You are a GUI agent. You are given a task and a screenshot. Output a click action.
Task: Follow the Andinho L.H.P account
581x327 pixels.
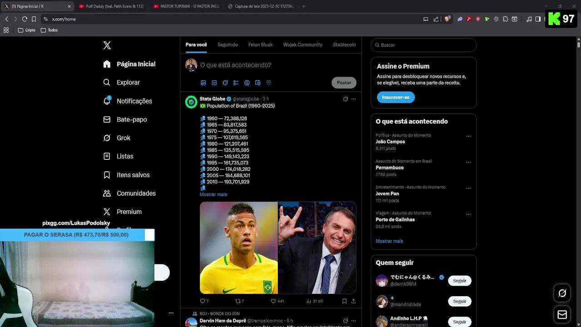460,322
